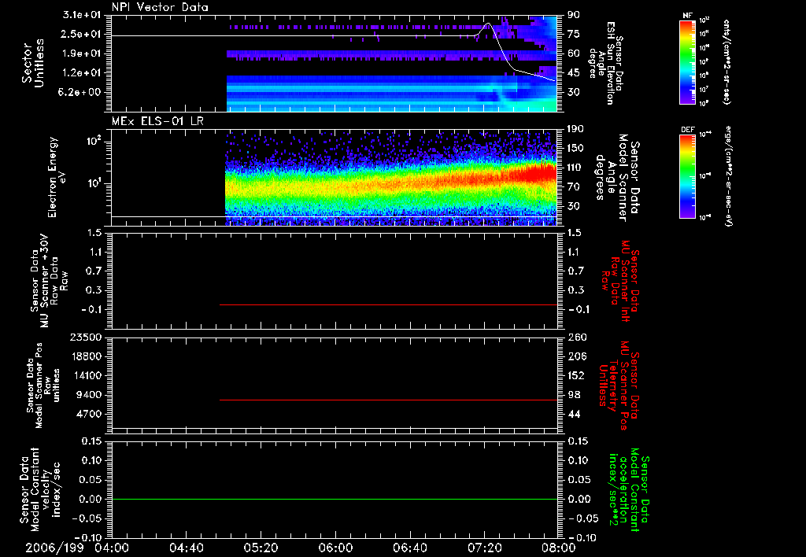This screenshot has width=806, height=557.
Task: Click the 206 telemetry tick label
Action: coord(575,356)
